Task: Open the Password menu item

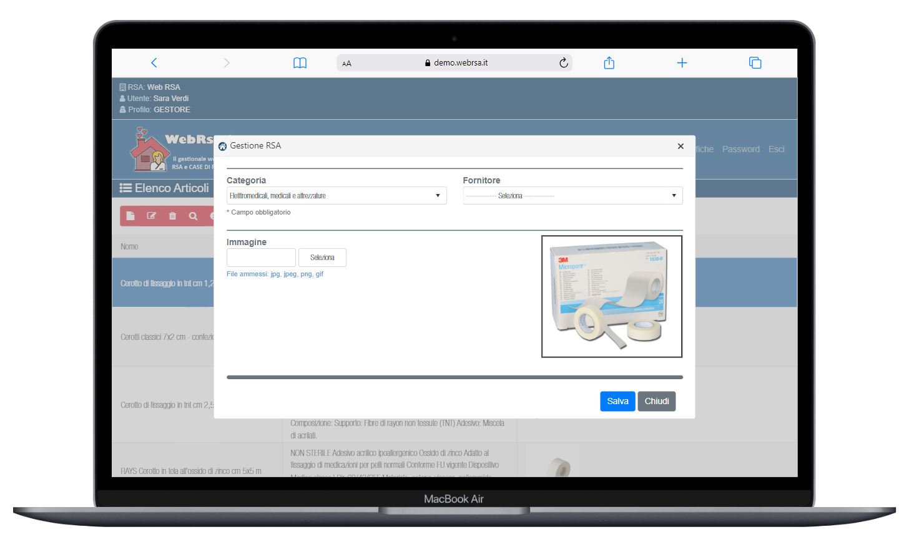Action: [x=740, y=149]
